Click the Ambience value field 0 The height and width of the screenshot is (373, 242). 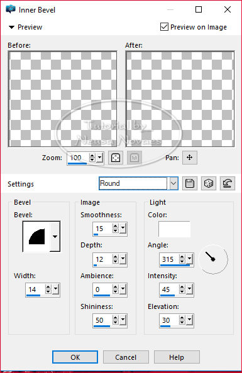pos(102,289)
